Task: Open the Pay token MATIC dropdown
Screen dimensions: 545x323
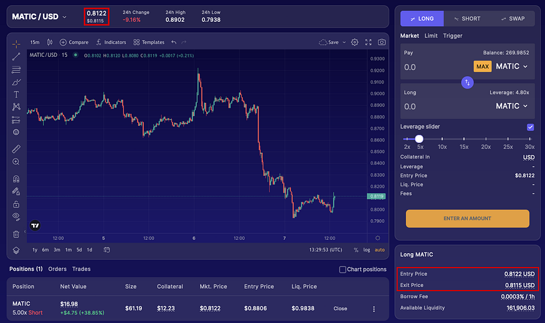Action: (x=511, y=66)
